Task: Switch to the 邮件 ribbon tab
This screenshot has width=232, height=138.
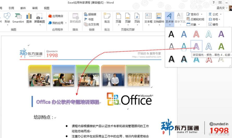Action: 23,8
